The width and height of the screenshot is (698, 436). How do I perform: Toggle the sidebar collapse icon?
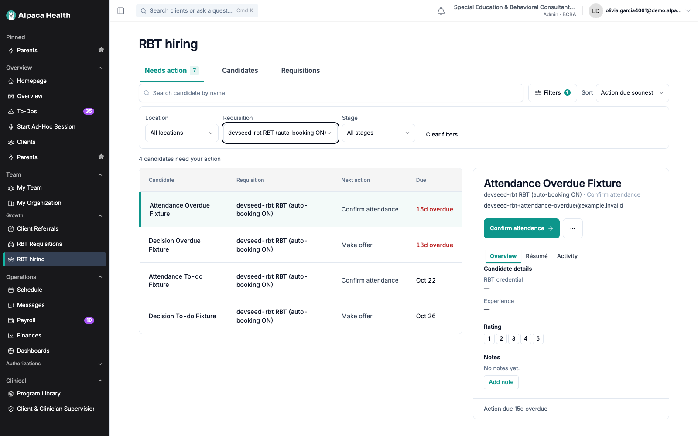121,11
